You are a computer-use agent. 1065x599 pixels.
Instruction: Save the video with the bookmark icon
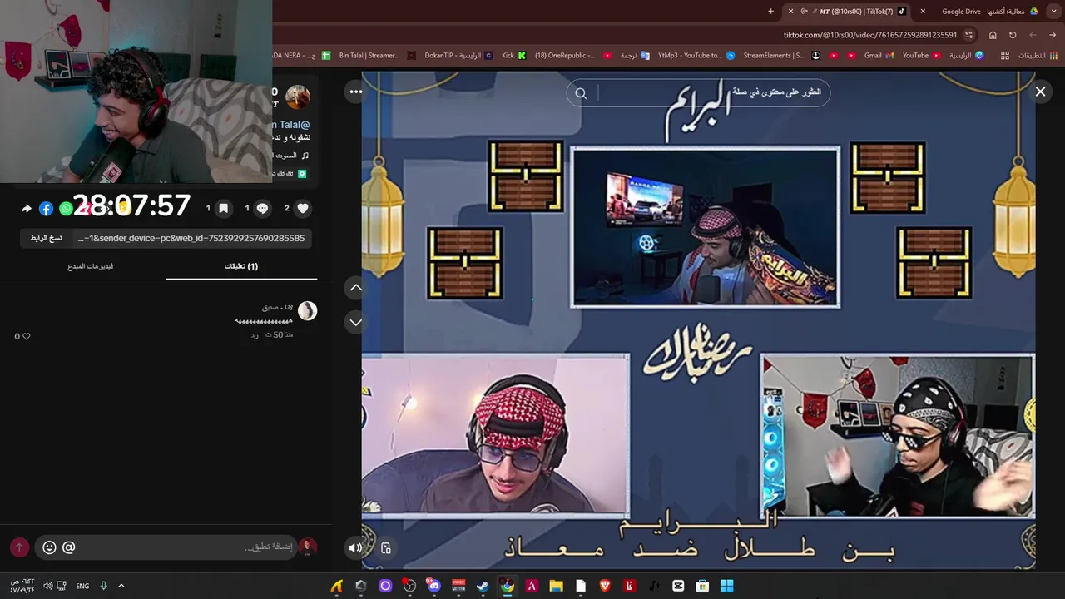(223, 209)
